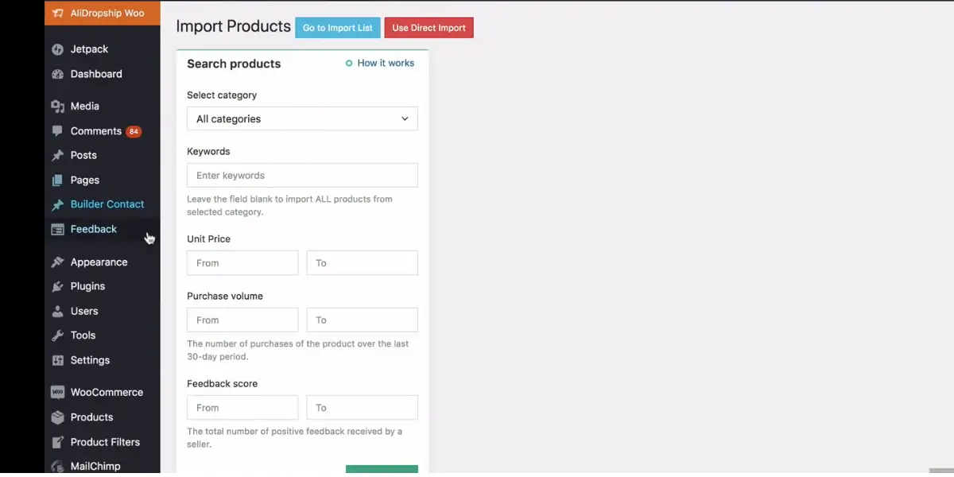Viewport: 954px width, 477px height.
Task: Click the Unit Price From field
Action: [x=242, y=263]
